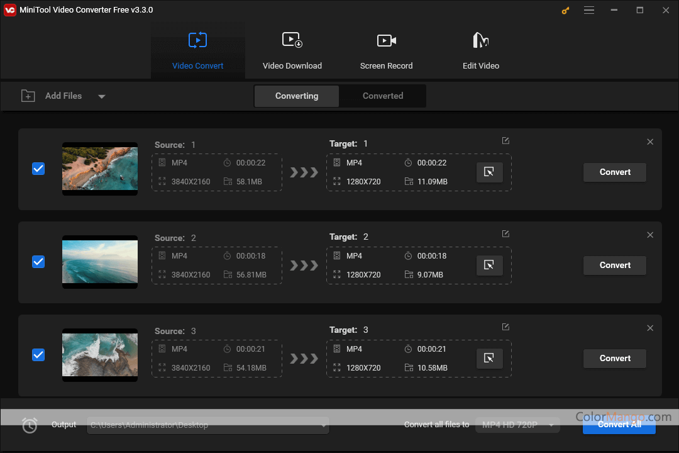Click the Convert All button
The height and width of the screenshot is (453, 679).
pyautogui.click(x=619, y=425)
